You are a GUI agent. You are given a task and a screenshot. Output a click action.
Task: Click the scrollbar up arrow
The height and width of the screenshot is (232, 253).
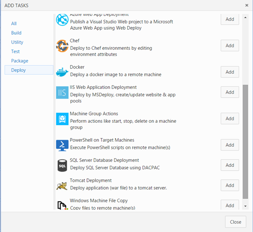245,17
